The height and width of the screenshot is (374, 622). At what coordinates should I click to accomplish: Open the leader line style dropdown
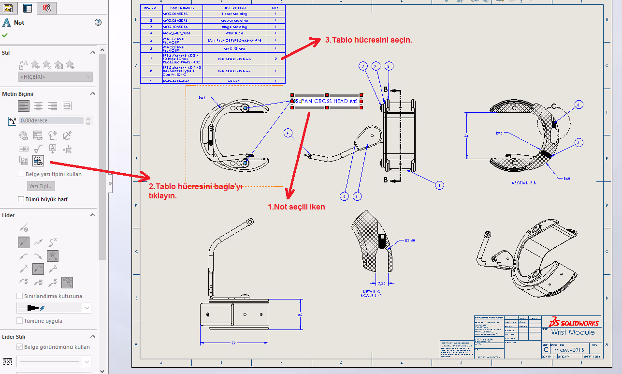pyautogui.click(x=54, y=361)
